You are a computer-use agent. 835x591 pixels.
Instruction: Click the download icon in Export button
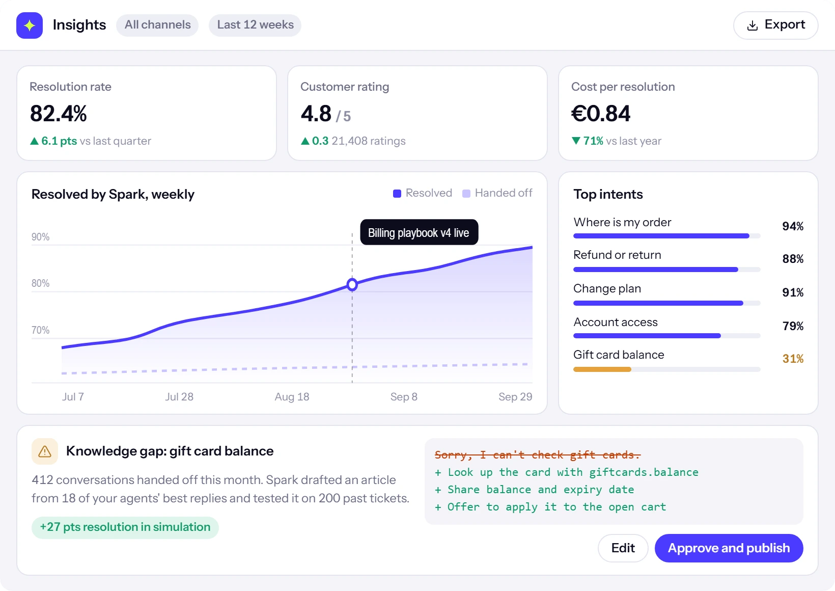tap(752, 25)
